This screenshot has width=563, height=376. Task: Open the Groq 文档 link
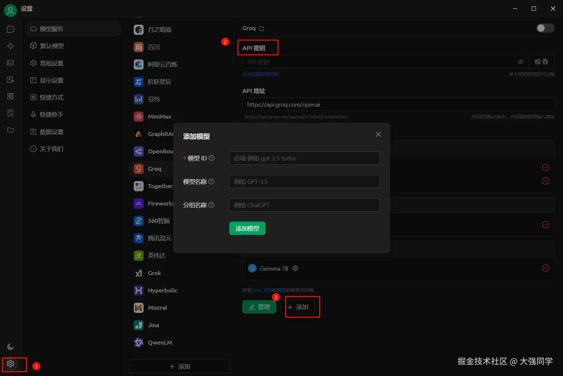pyautogui.click(x=262, y=290)
